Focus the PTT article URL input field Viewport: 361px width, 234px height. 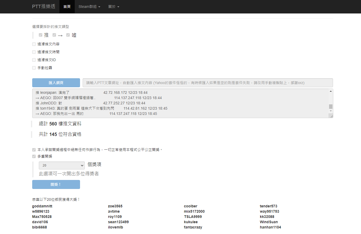click(x=208, y=83)
